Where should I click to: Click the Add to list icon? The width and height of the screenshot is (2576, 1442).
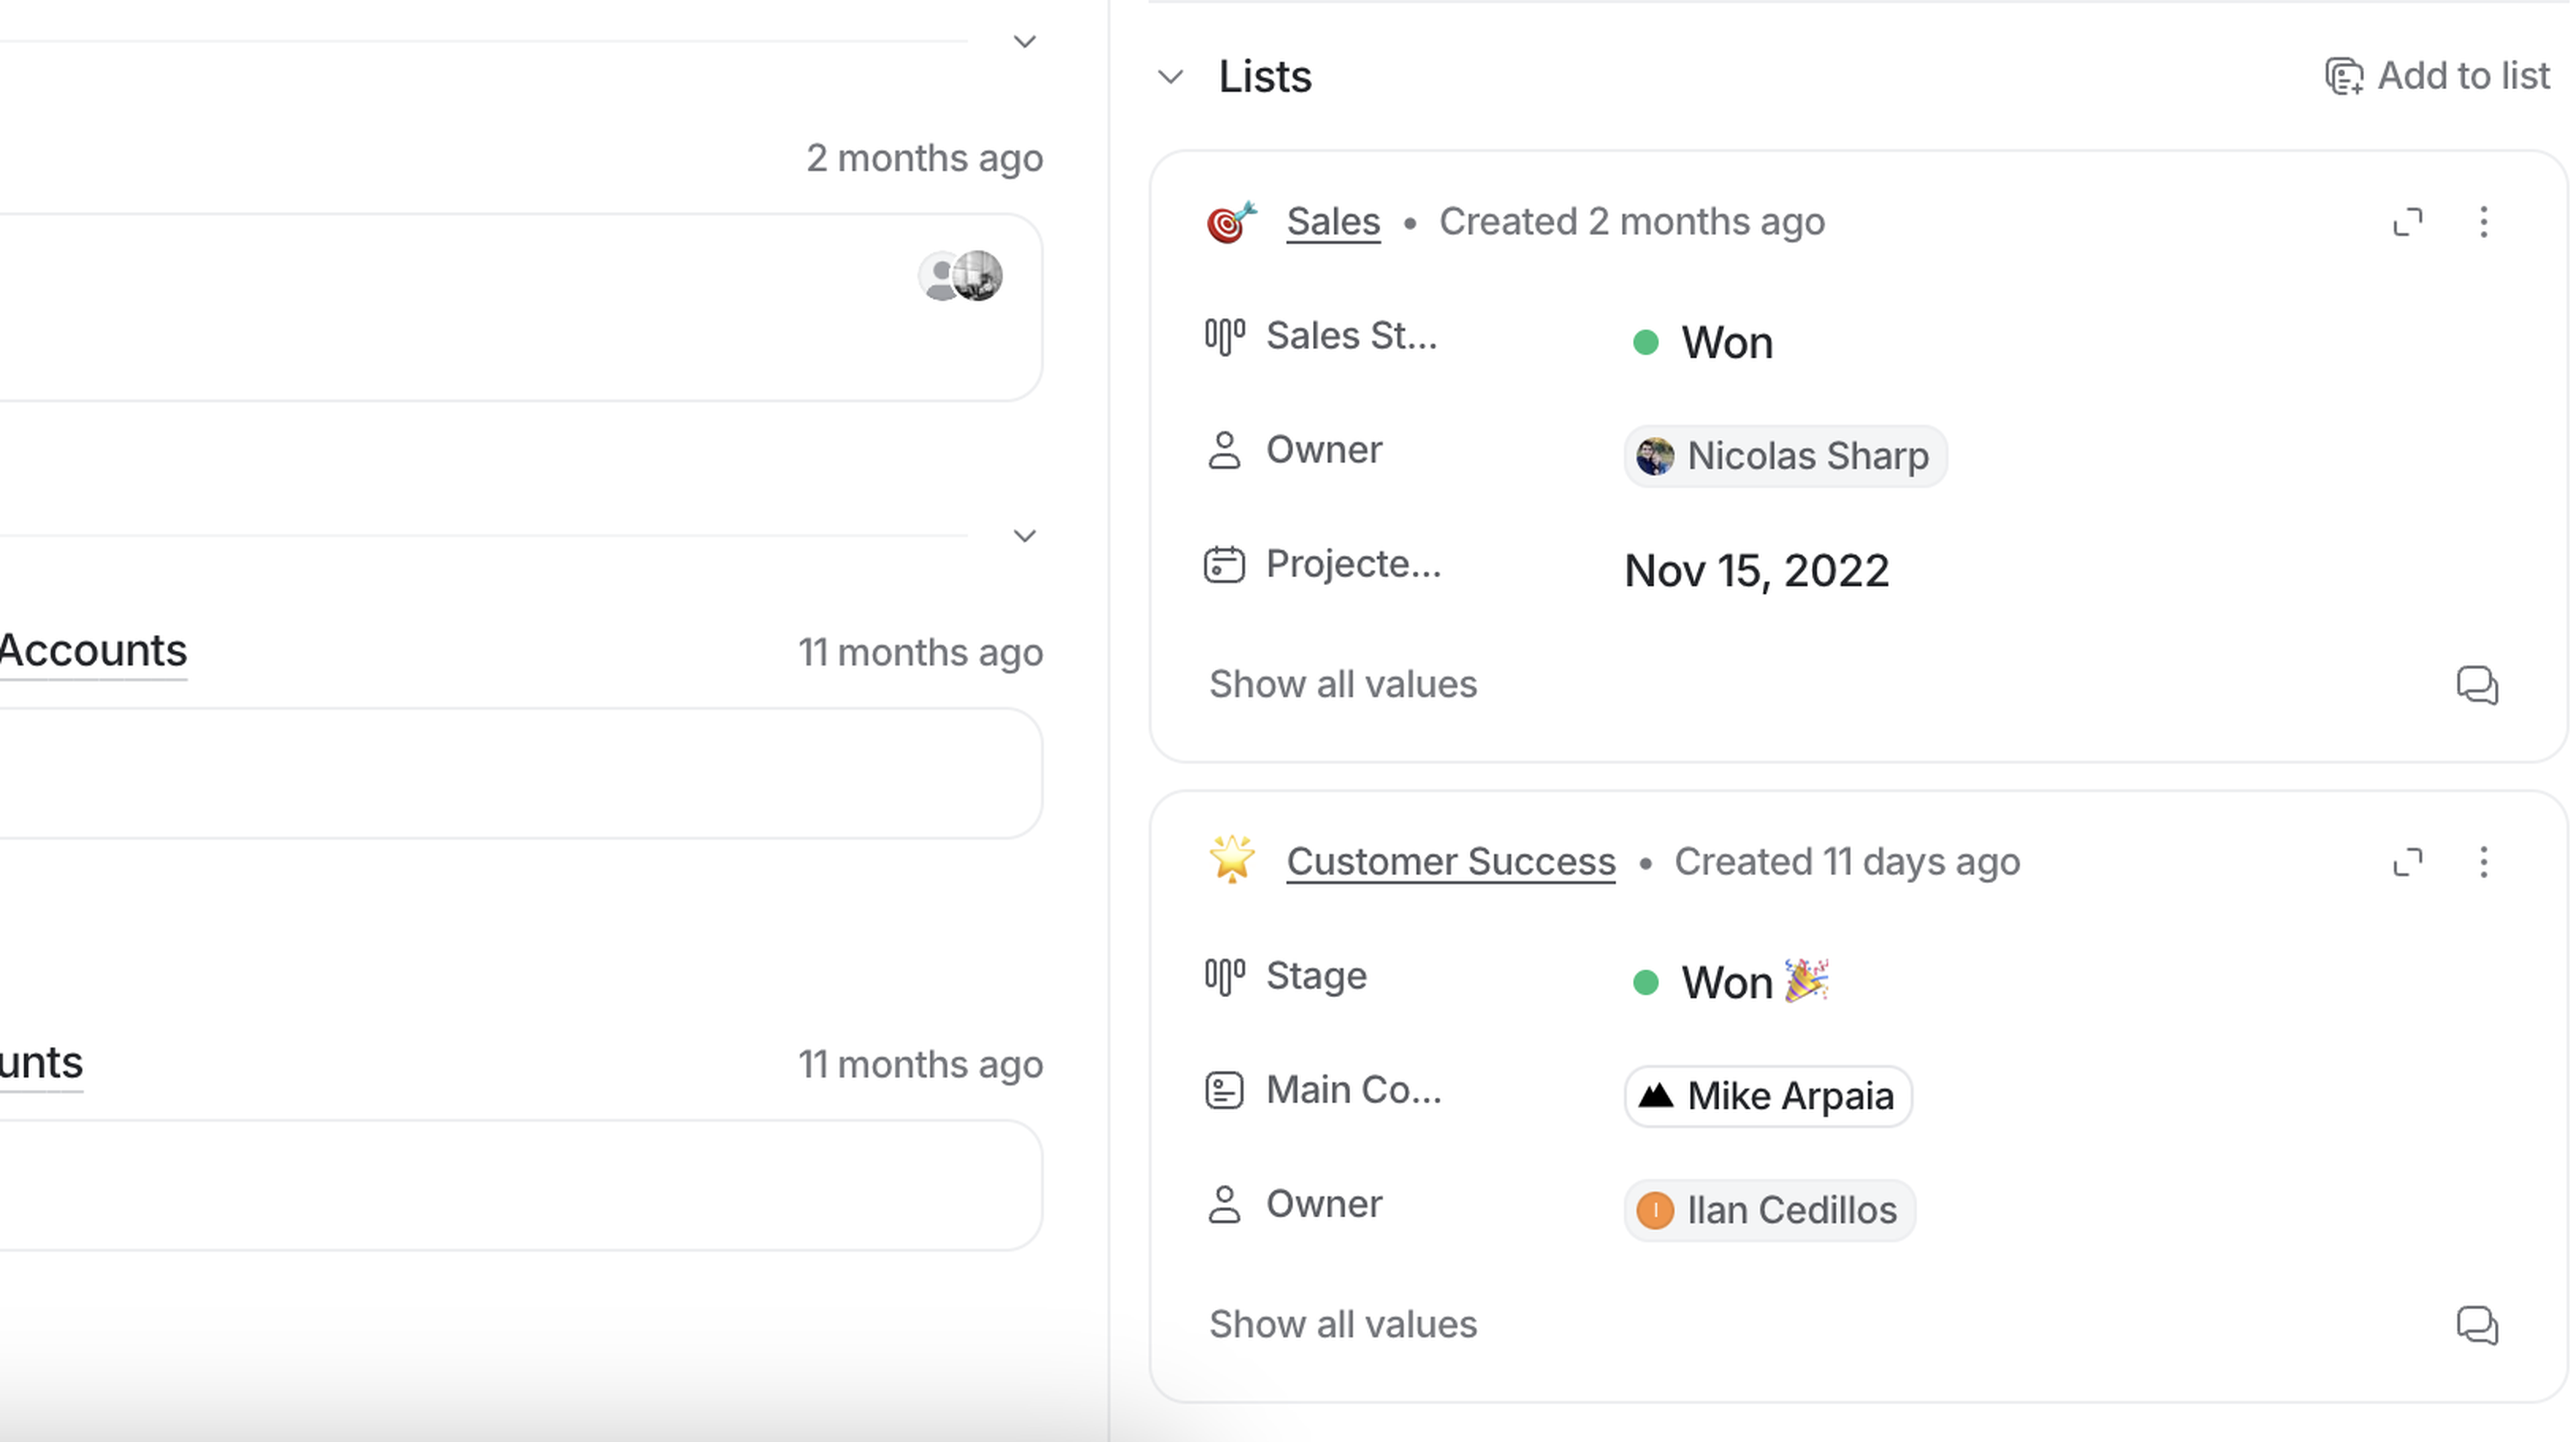pos(2343,76)
